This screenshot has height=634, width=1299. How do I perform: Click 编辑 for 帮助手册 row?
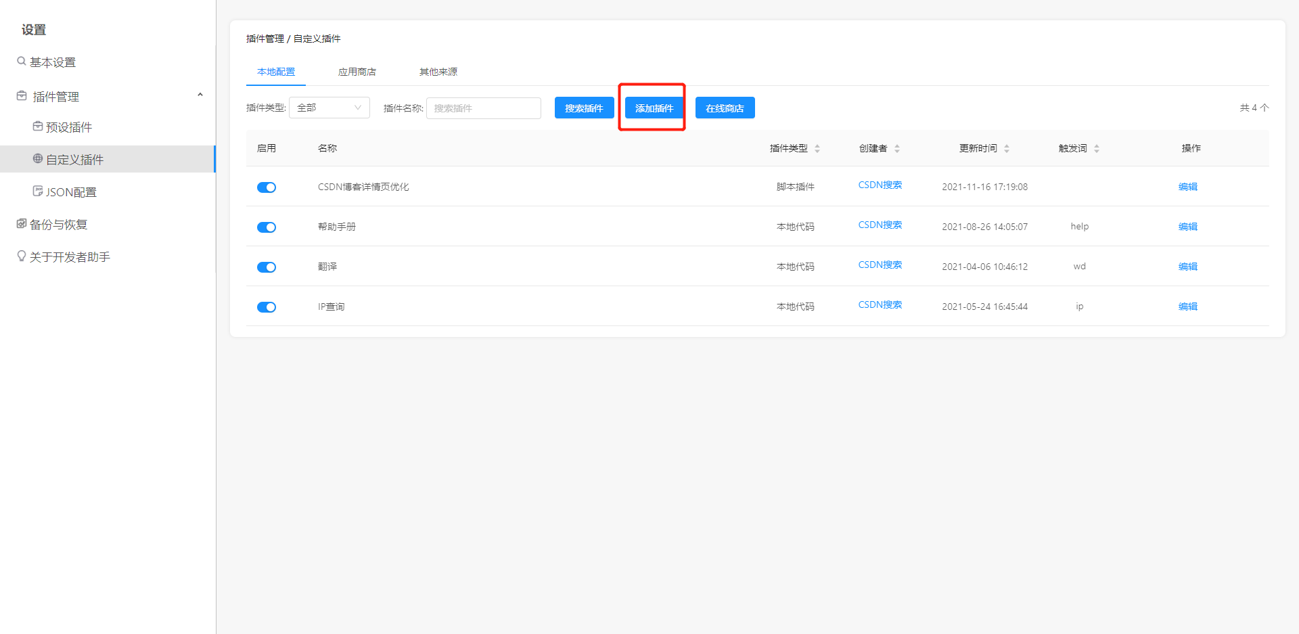1188,227
